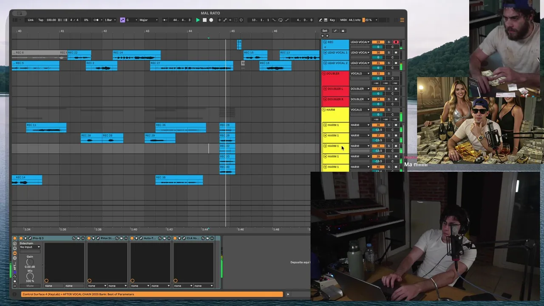Toggle the lock envelopes icon
Screen dimensions: 544x306
click(x=343, y=31)
